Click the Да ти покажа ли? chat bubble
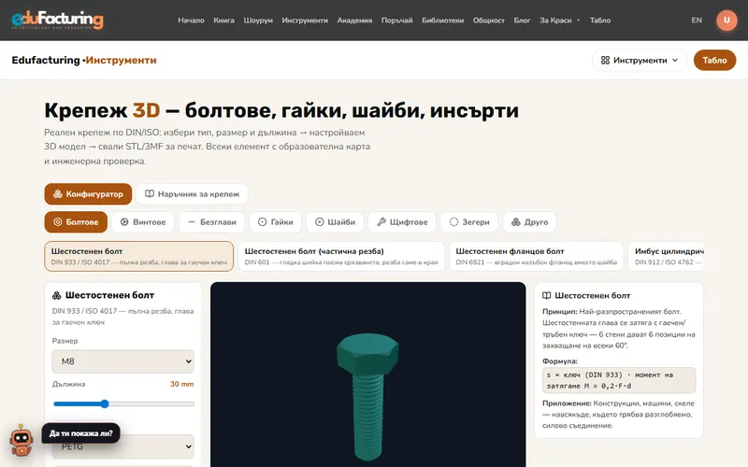The width and height of the screenshot is (748, 467). [x=80, y=433]
